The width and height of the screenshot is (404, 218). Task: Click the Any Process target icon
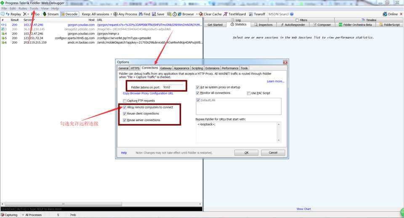[x=115, y=14]
